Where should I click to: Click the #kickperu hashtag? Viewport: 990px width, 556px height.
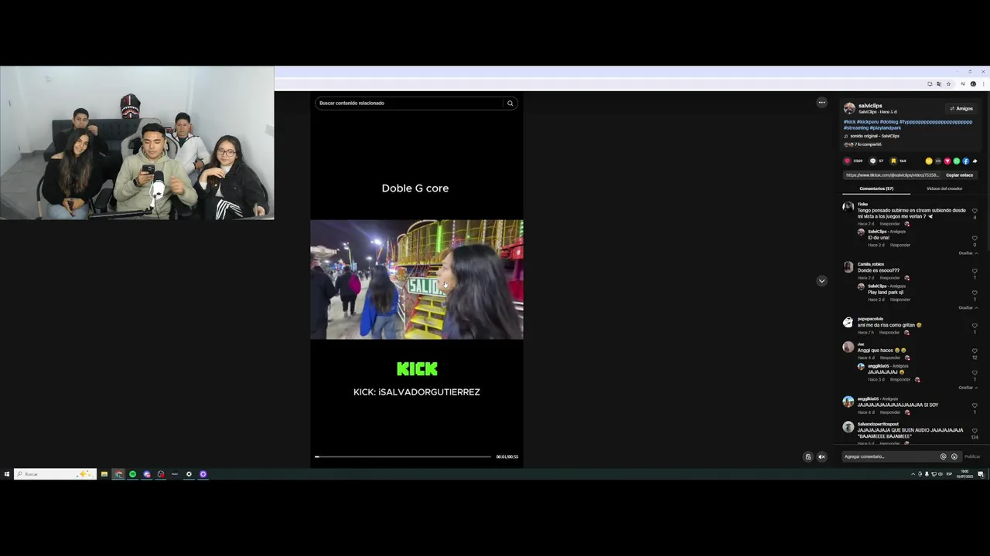[868, 122]
